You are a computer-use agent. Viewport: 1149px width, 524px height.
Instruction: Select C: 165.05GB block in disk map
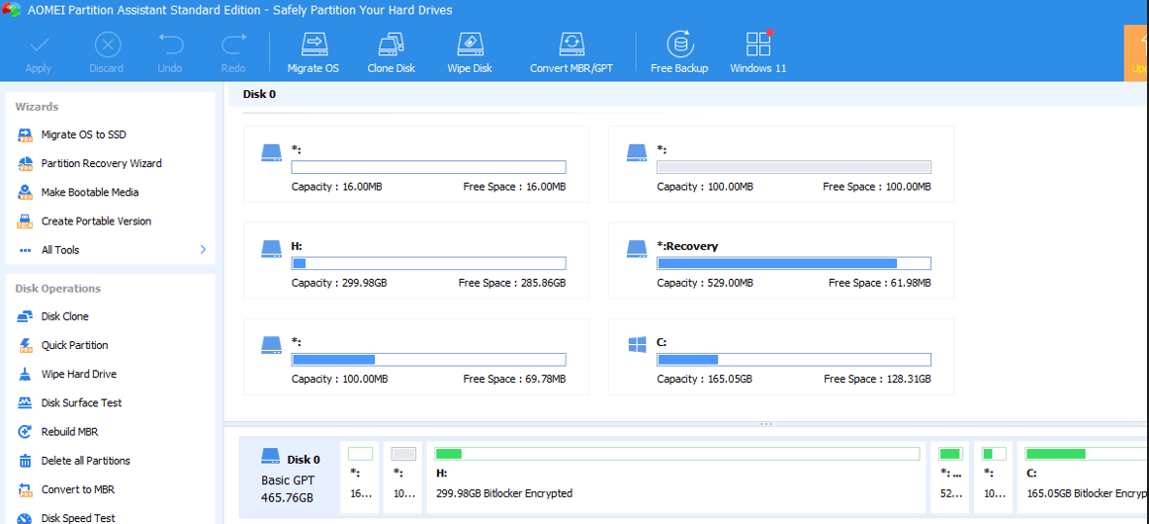(x=1084, y=477)
